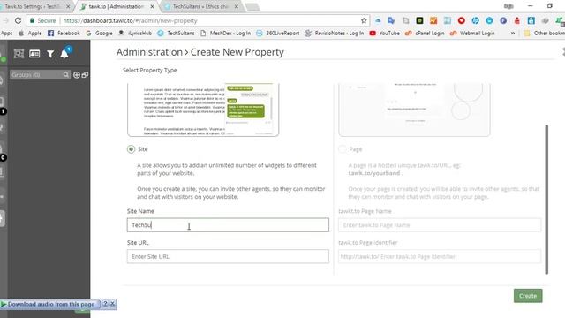
Task: Click the cloud extension icon
Action: (378, 20)
